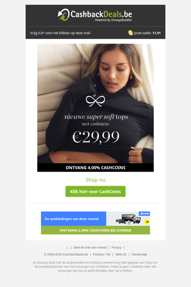Open Deel dit met een vriend link
The image size is (191, 287).
point(90,247)
